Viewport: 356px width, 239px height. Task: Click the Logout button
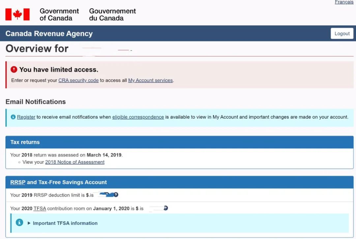pyautogui.click(x=342, y=33)
